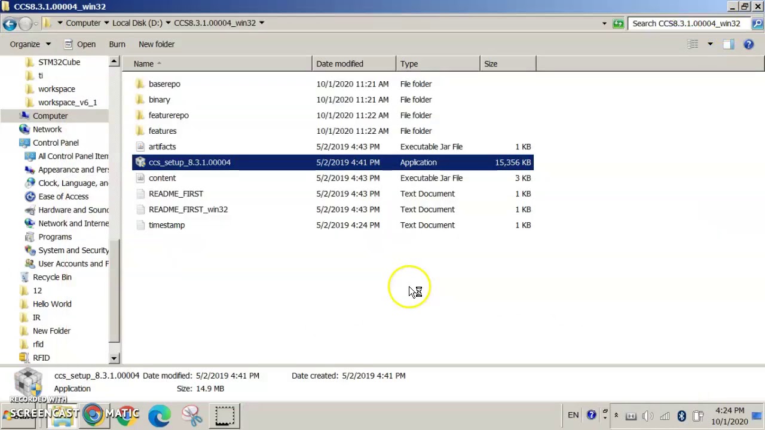Expand the Computer breadcrumb dropdown arrow
Viewport: 765px width, 430px height.
(x=106, y=23)
